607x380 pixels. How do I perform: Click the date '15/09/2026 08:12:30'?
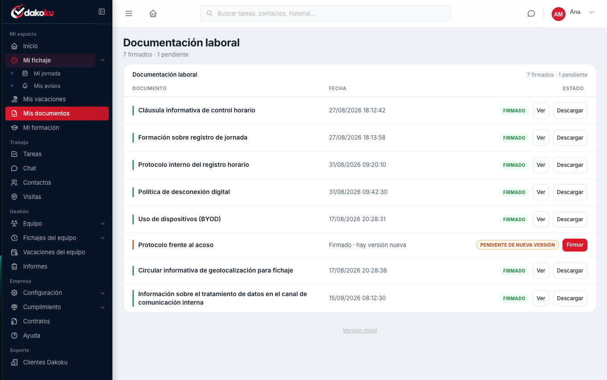click(357, 298)
